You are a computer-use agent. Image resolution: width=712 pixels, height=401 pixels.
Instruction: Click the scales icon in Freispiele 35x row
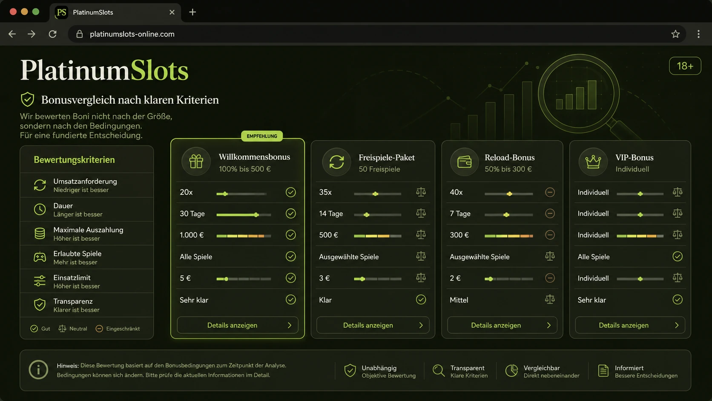click(421, 192)
